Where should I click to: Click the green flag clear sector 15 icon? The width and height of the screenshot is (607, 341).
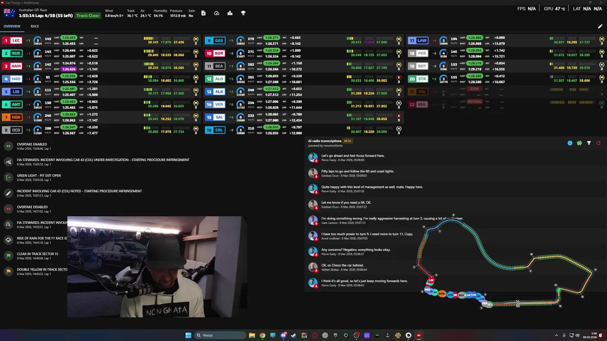[x=8, y=255]
